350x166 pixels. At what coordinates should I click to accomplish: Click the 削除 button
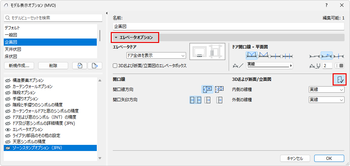[53, 65]
